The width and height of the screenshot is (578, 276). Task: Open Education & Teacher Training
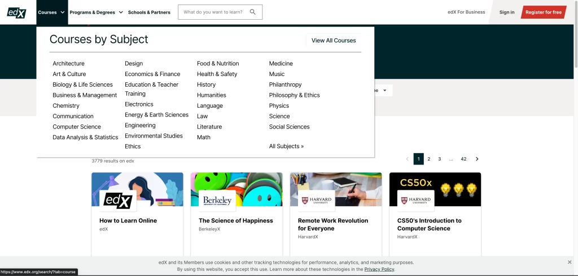(151, 89)
